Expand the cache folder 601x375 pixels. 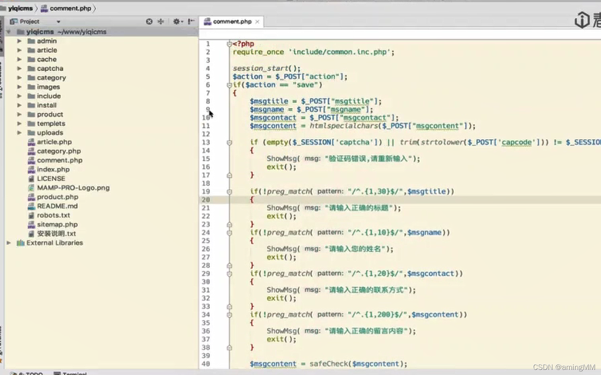(x=19, y=59)
